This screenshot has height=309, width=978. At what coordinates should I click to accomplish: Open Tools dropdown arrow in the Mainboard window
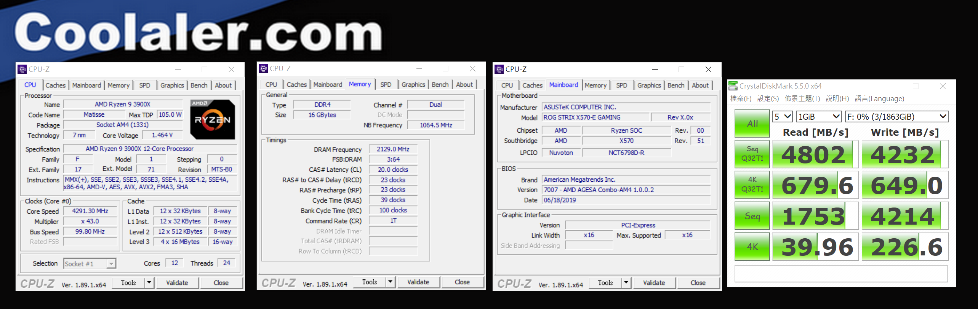tap(626, 283)
